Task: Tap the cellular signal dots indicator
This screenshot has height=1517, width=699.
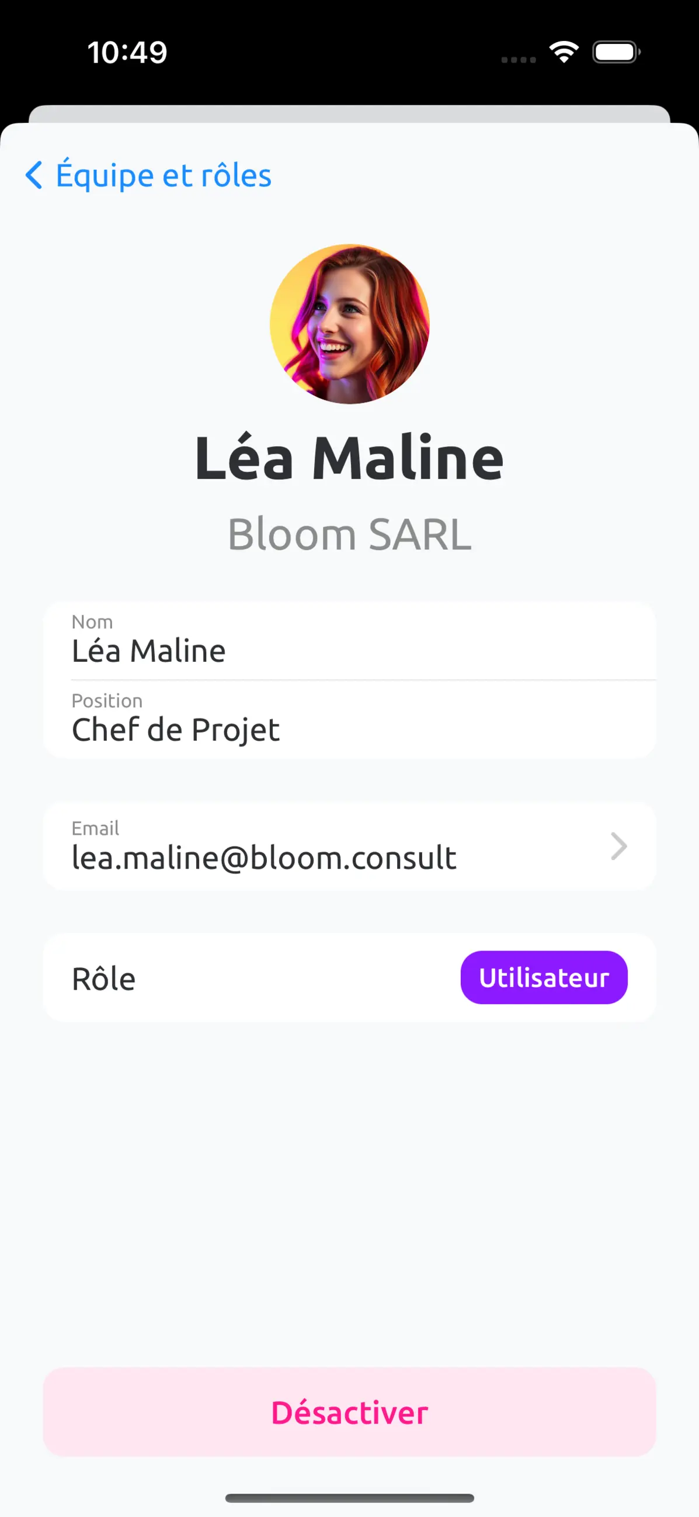Action: point(519,60)
